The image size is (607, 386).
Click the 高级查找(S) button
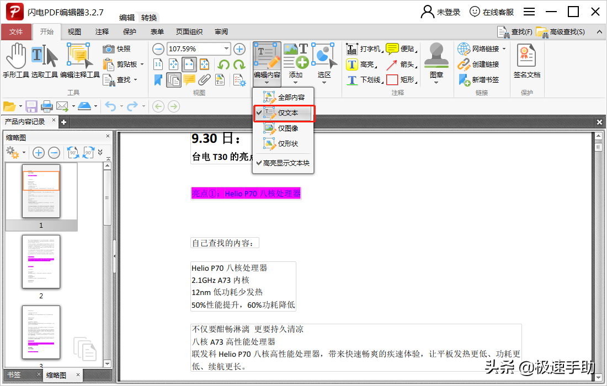tap(563, 31)
